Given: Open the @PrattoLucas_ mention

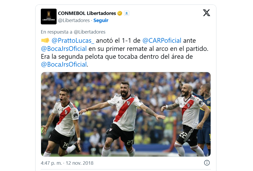Looking at the screenshot, I should tap(73, 40).
